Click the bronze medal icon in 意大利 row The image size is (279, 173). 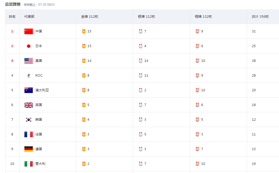pyautogui.click(x=197, y=164)
